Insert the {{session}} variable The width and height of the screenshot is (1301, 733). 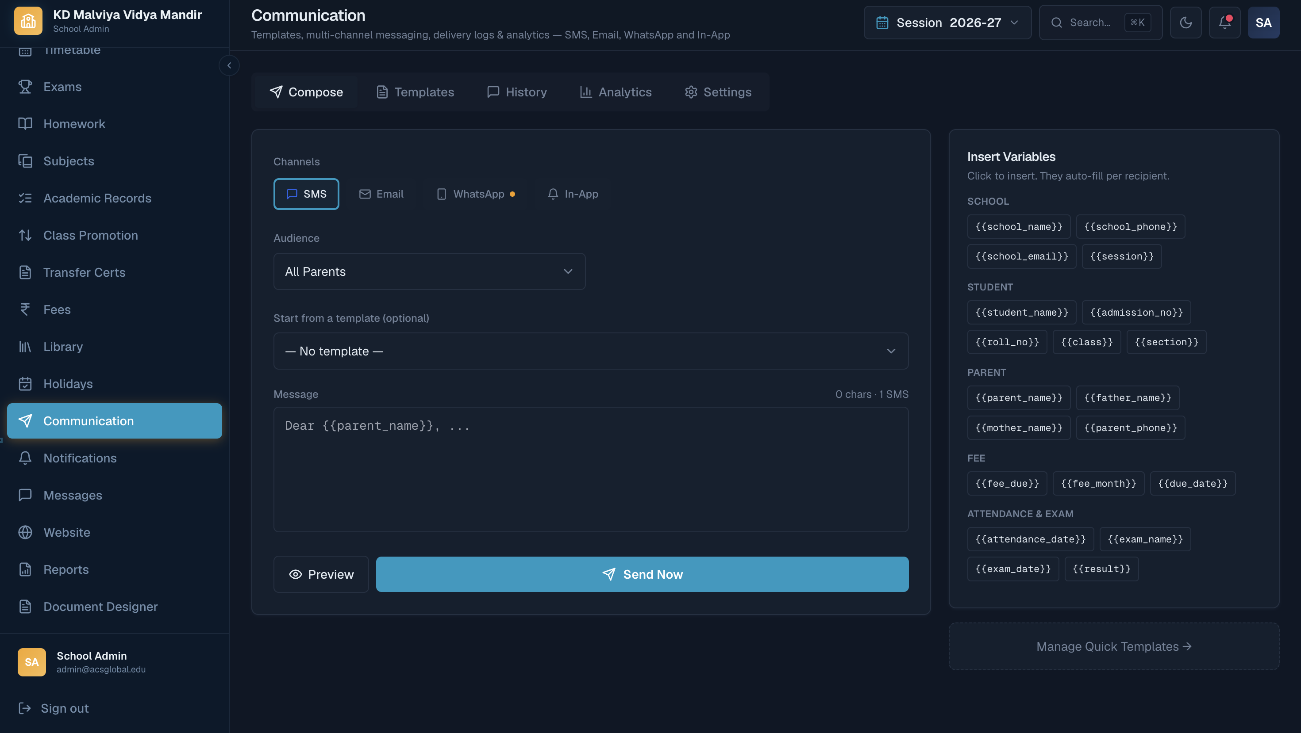coord(1122,256)
